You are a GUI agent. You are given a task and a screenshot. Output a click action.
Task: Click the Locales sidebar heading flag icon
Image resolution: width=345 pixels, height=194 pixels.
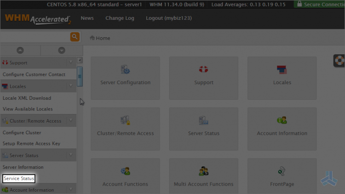tap(5, 86)
